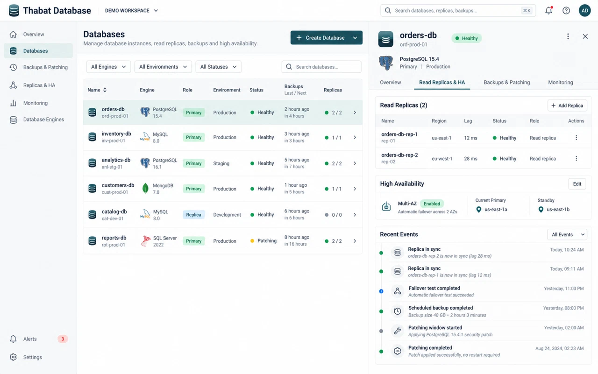Click the Replica role badge of catalog-db

tap(193, 215)
